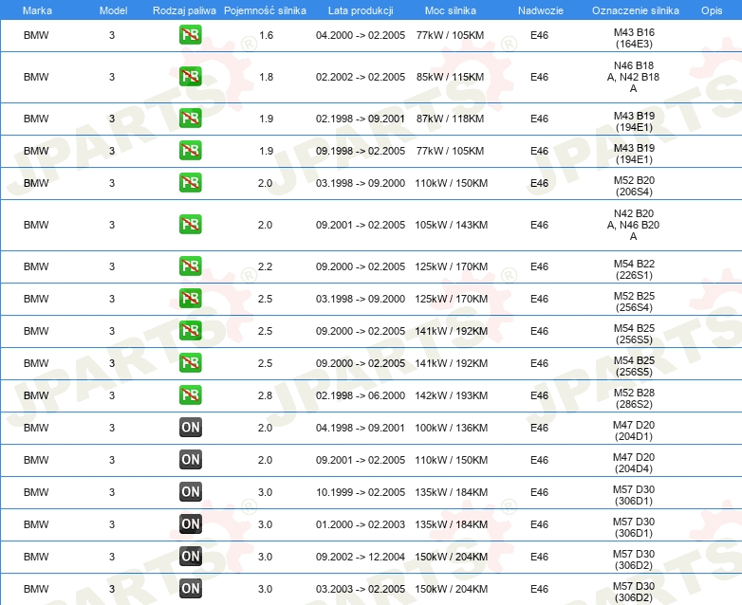
Task: Click E46 body in the M54 B22 row
Action: pos(540,266)
